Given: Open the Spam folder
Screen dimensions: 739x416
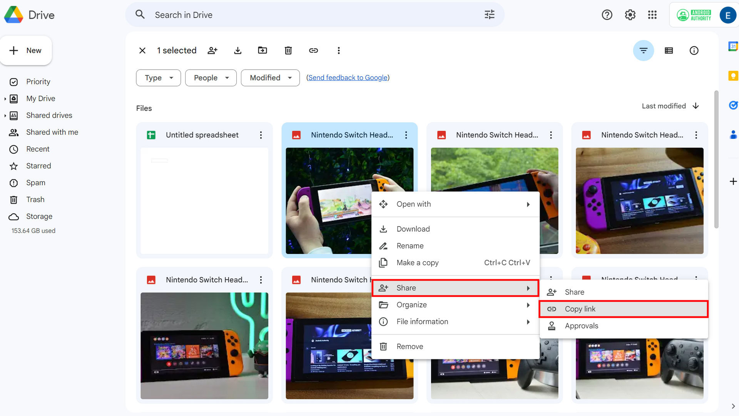Looking at the screenshot, I should point(36,183).
